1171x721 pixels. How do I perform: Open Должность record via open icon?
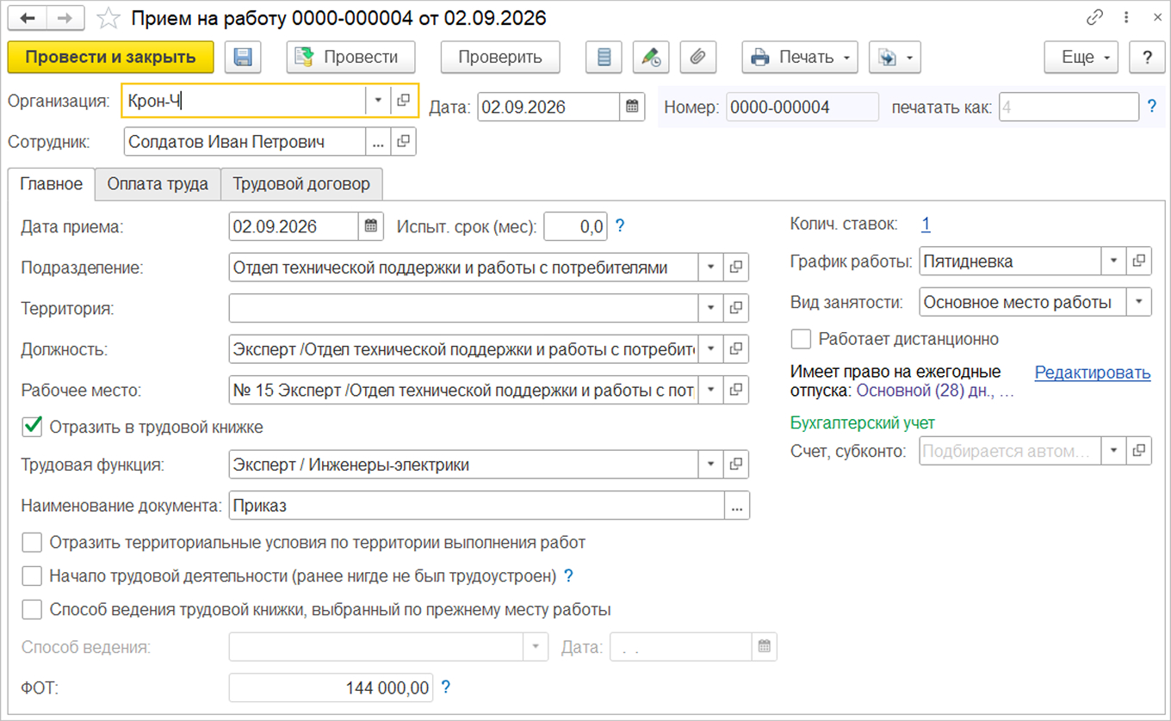point(736,349)
